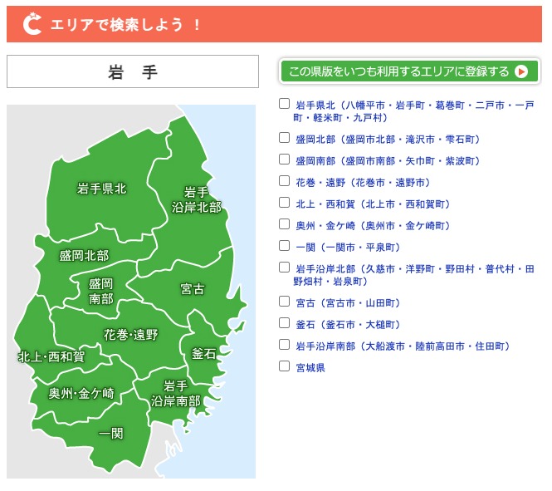Screen dimensions: 552x491
Task: Open the 盛岡南部（盛岡市南部・矢巾町・紫波町） link
Action: coord(388,161)
